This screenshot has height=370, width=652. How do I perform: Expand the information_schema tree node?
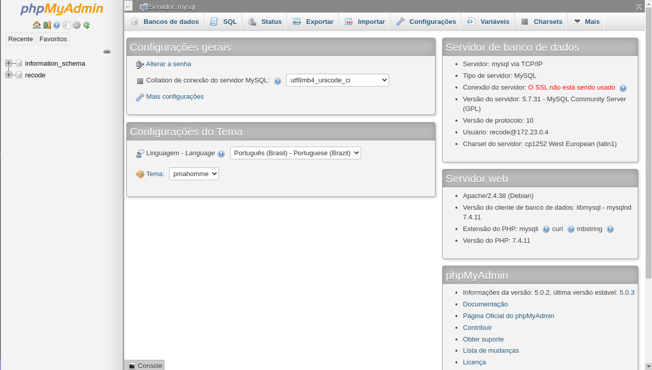[x=9, y=63]
